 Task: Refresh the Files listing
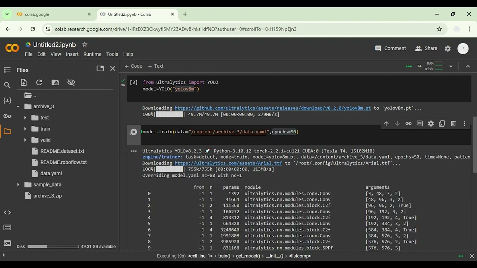[39, 83]
